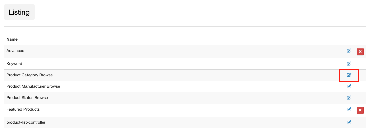Delete the Advanced listing

360,52
